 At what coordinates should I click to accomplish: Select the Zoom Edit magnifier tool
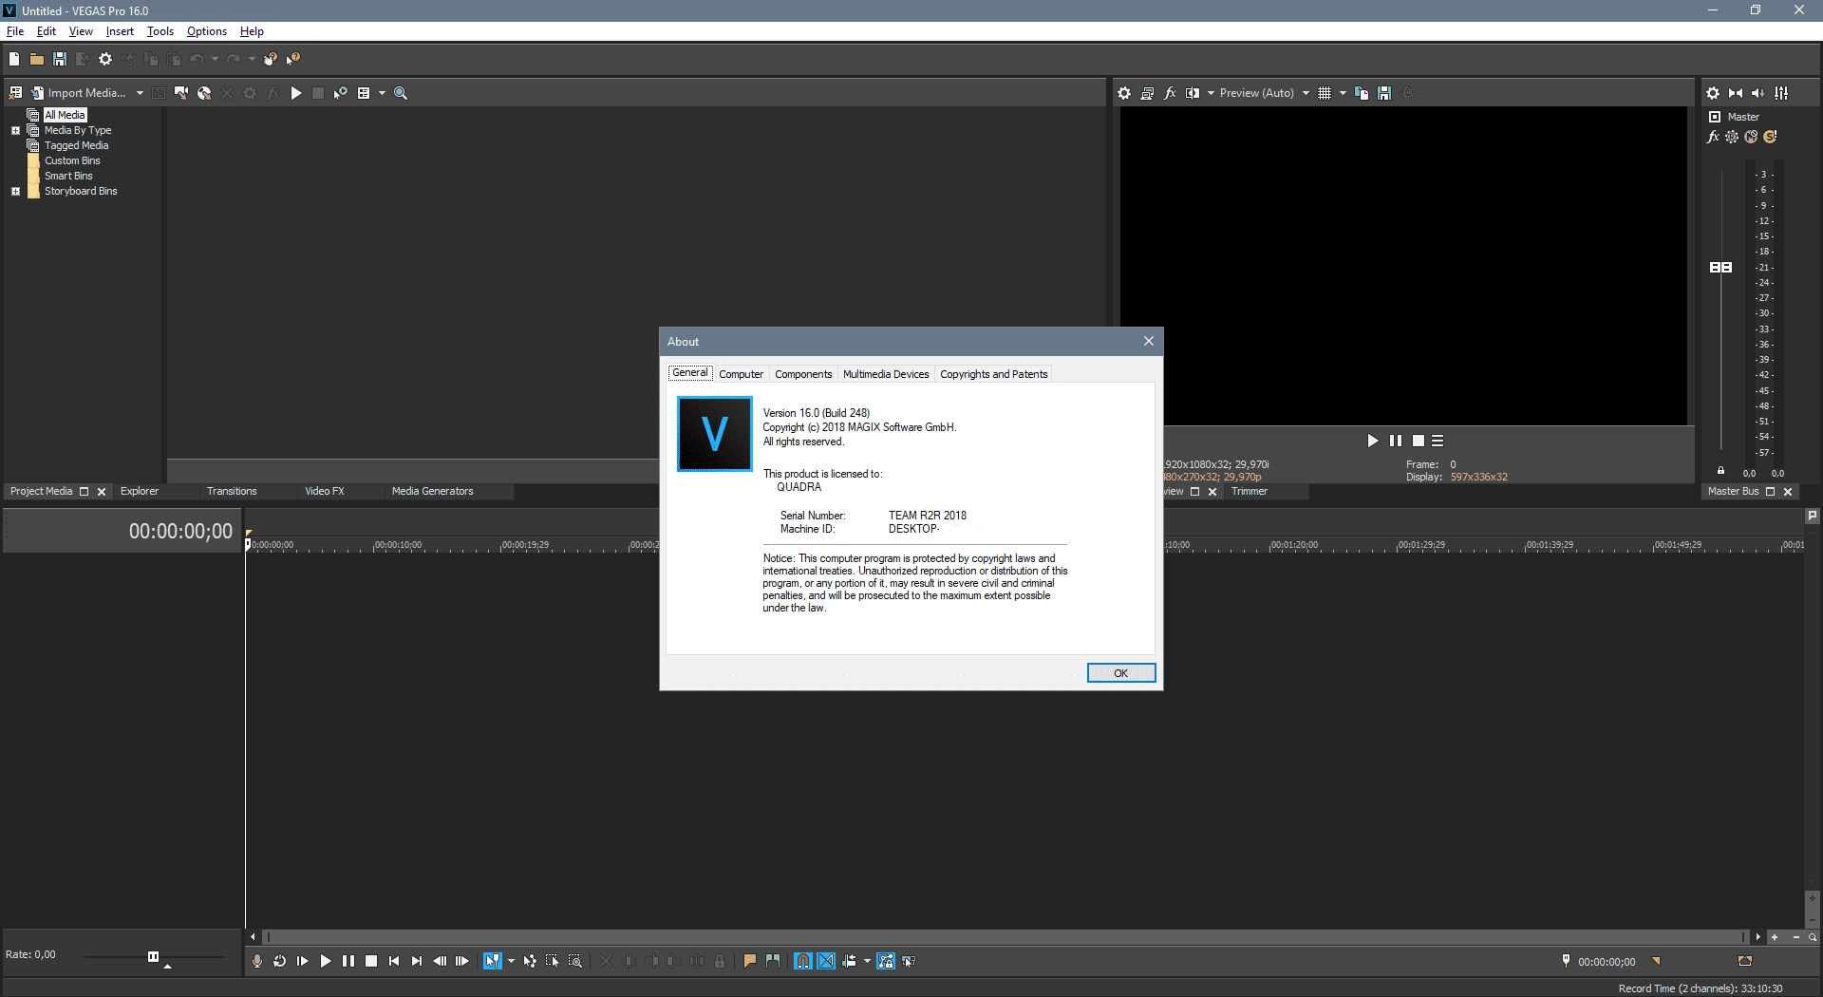[575, 961]
